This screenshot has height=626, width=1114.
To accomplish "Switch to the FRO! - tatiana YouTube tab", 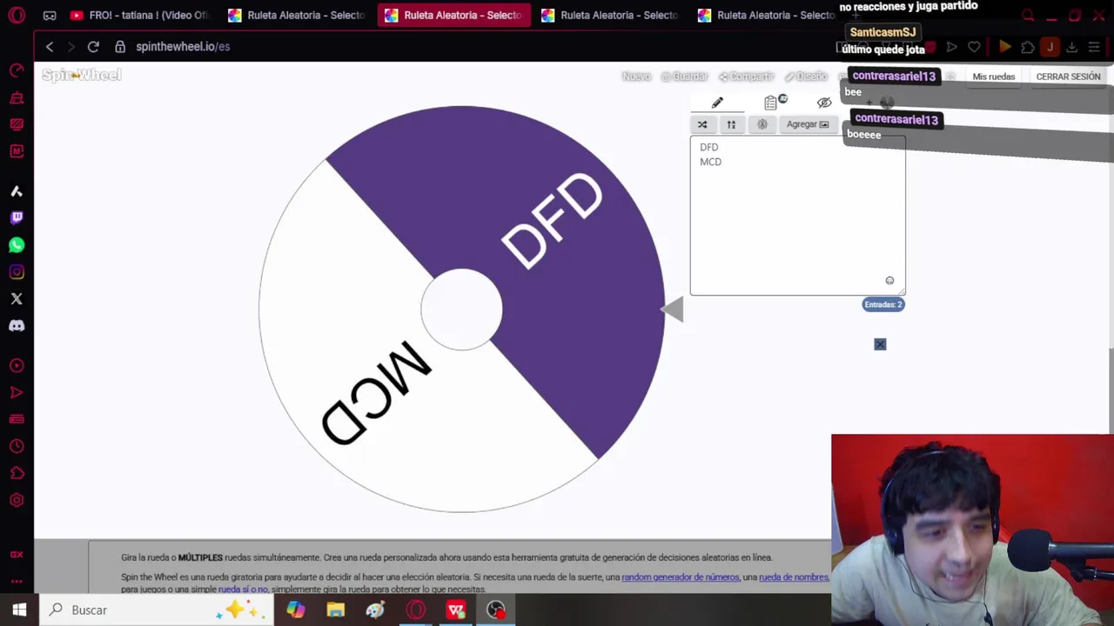I will pyautogui.click(x=139, y=15).
